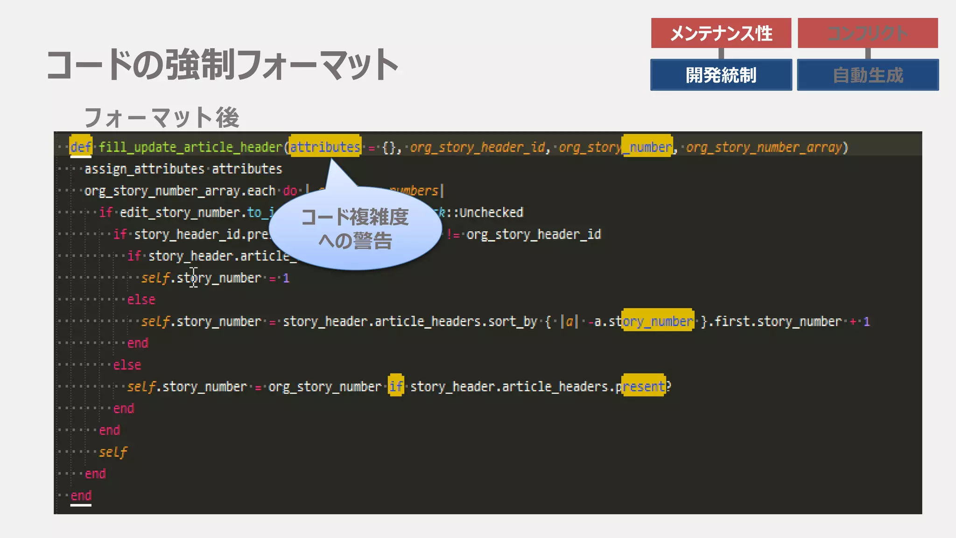Click the fill_update_article_header method name

tap(190, 147)
